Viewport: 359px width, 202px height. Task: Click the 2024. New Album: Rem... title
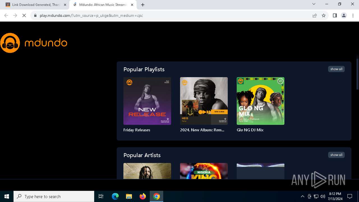202,130
